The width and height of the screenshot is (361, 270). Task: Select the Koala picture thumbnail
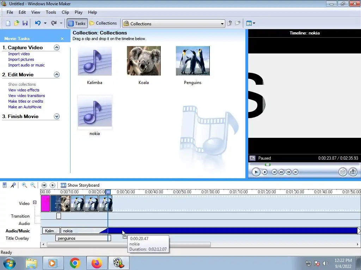144,61
